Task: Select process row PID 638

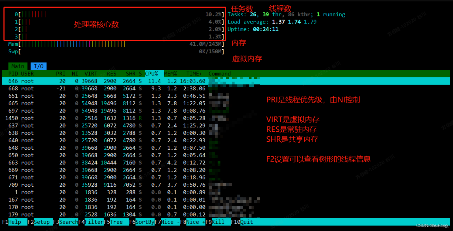Action: [226, 133]
